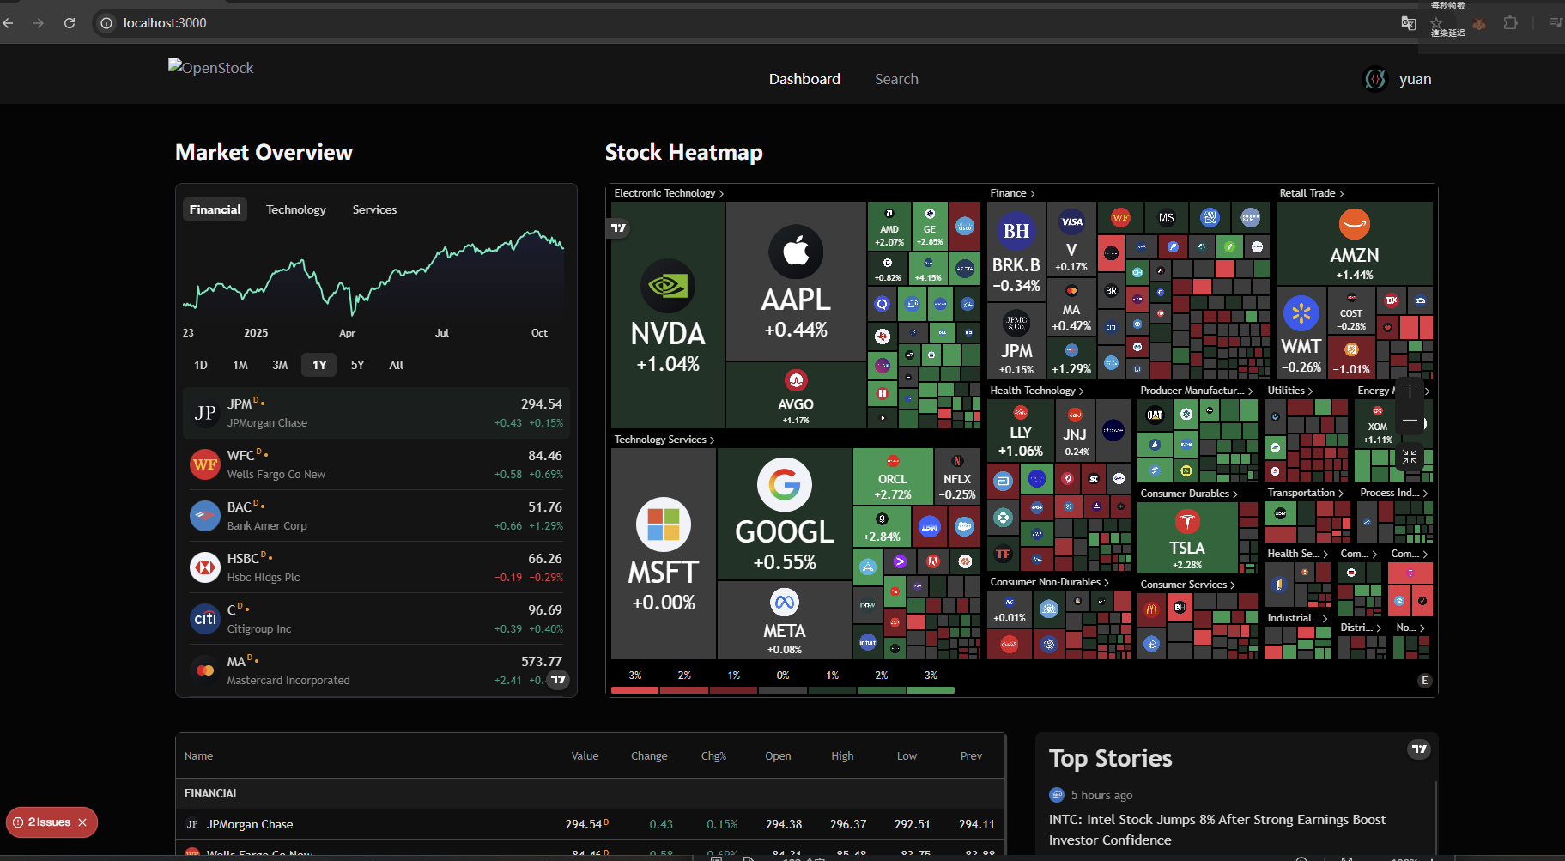Select the META tile in heatmap
Image resolution: width=1565 pixels, height=861 pixels.
(785, 621)
